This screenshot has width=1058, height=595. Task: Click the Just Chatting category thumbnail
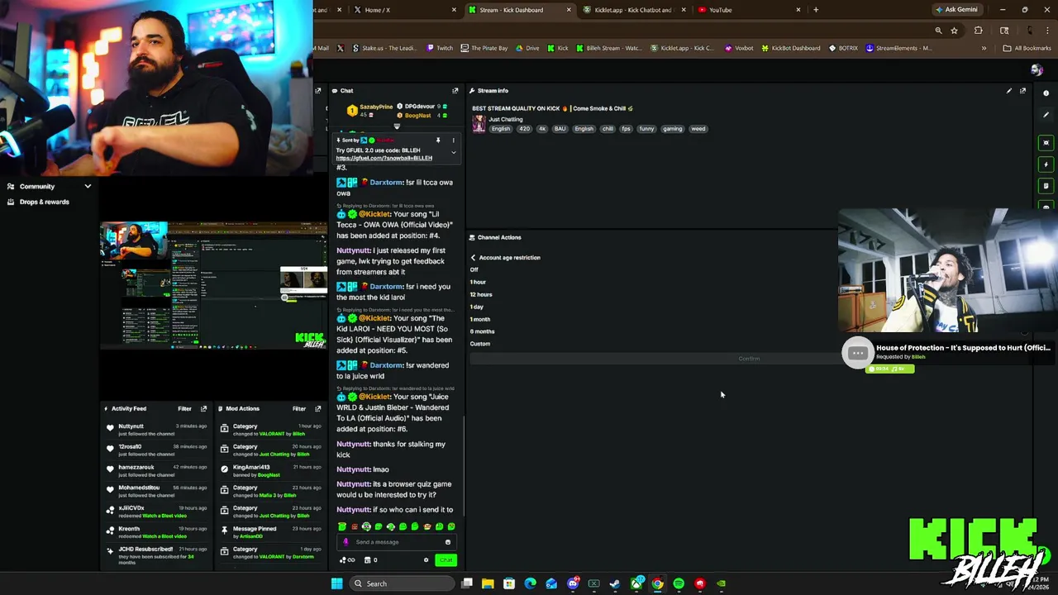click(479, 124)
